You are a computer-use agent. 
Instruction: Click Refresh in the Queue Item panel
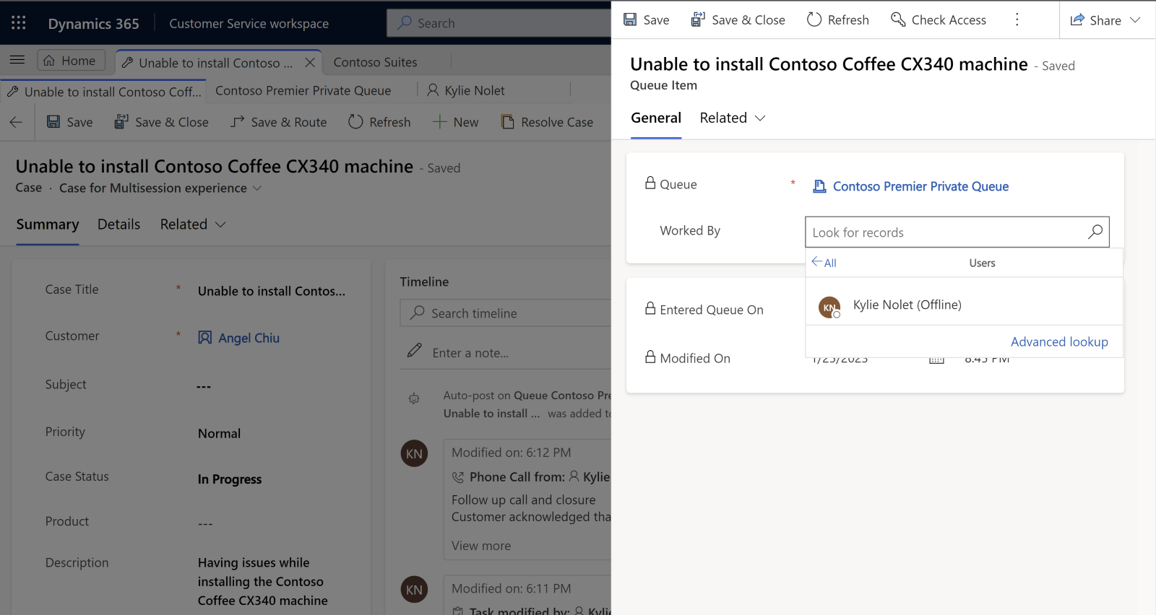(x=837, y=19)
